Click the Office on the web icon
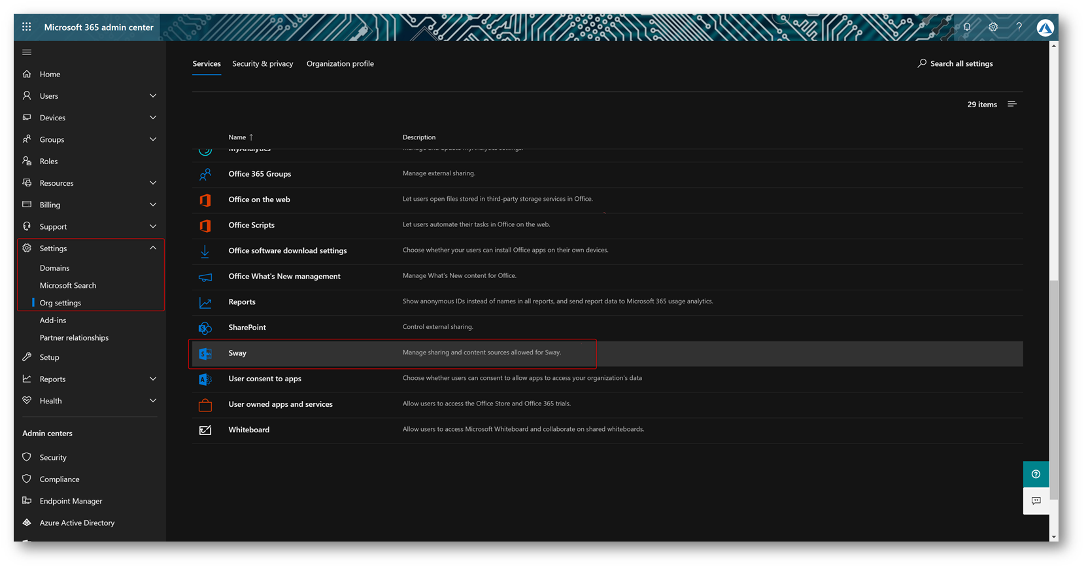Image resolution: width=1086 pixels, height=569 pixels. pos(205,199)
